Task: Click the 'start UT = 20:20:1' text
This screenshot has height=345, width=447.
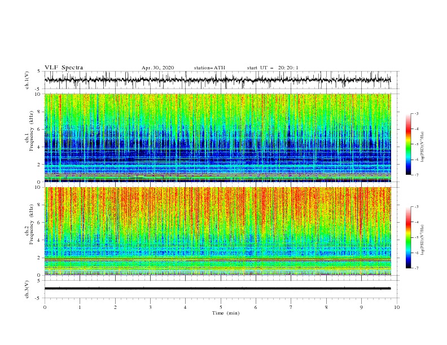Action: (273, 68)
